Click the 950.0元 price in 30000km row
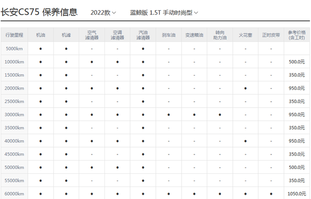The image size is (311, 199). 297,115
